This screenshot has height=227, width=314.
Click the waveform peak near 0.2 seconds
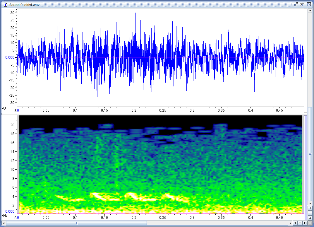(x=135, y=13)
